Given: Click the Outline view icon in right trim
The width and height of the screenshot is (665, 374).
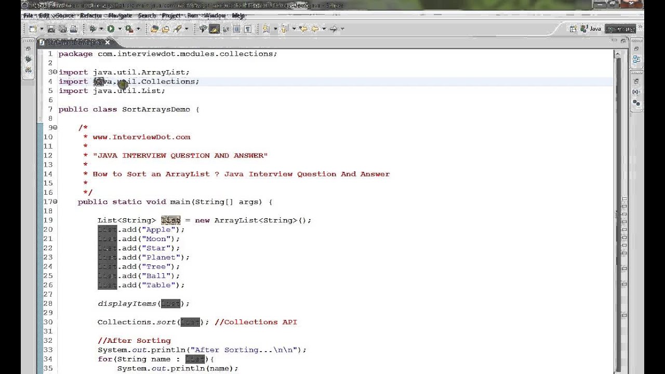Looking at the screenshot, I should [636, 59].
